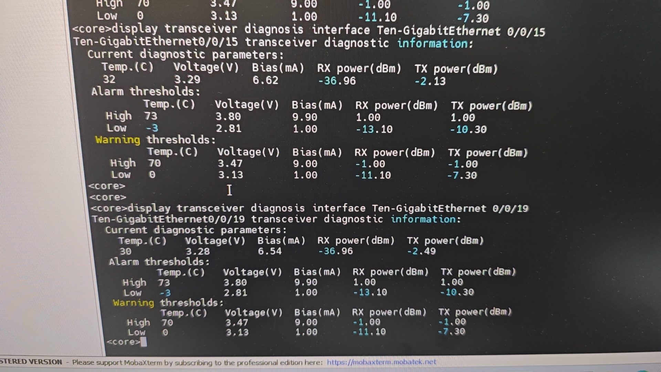Image resolution: width=661 pixels, height=372 pixels.
Task: Click the yellow Warning text under 0/0/15
Action: coord(118,140)
